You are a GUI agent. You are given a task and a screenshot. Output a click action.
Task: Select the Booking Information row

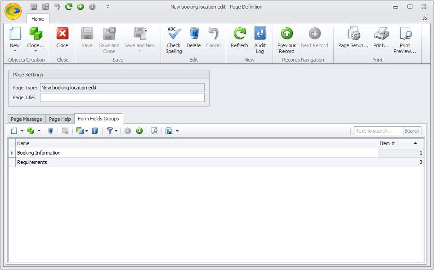click(216, 153)
